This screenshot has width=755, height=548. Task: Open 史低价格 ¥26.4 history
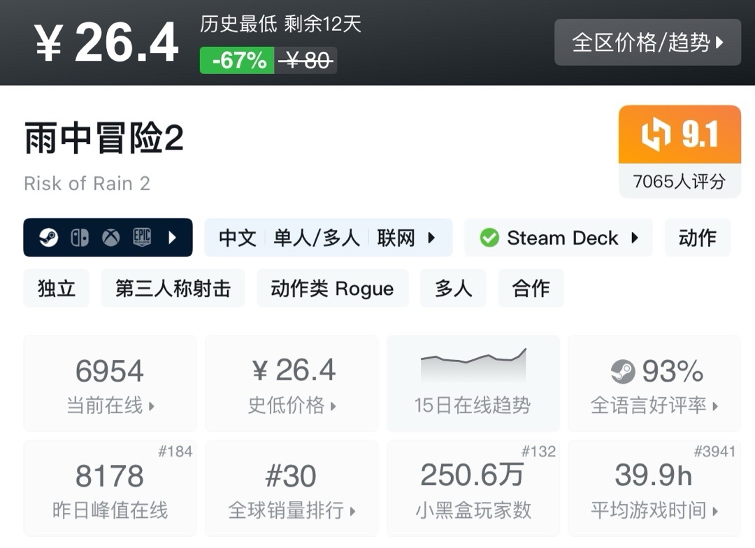coord(292,383)
